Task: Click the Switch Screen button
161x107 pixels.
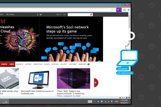Action: [x=125, y=73]
